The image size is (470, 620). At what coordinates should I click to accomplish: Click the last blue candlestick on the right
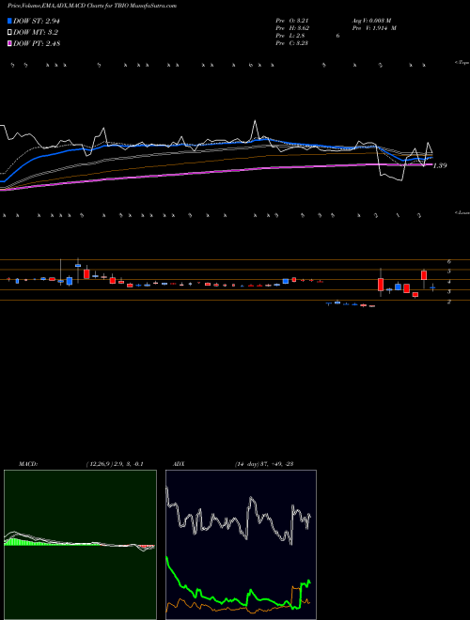432,287
